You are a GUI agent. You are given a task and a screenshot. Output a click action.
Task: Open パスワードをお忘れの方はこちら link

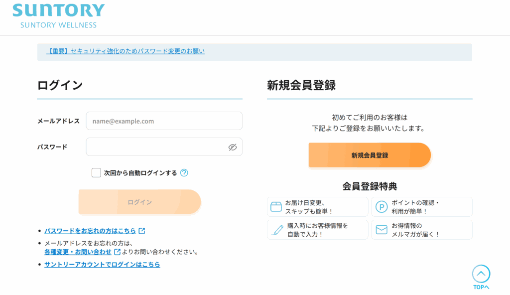pos(90,231)
